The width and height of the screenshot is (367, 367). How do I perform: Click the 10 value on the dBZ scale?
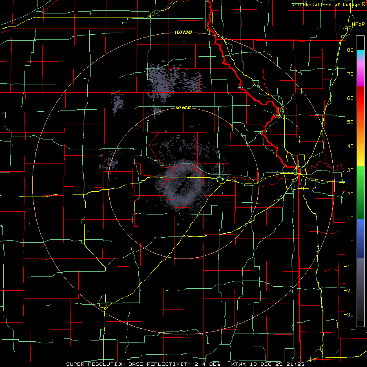tap(350, 219)
